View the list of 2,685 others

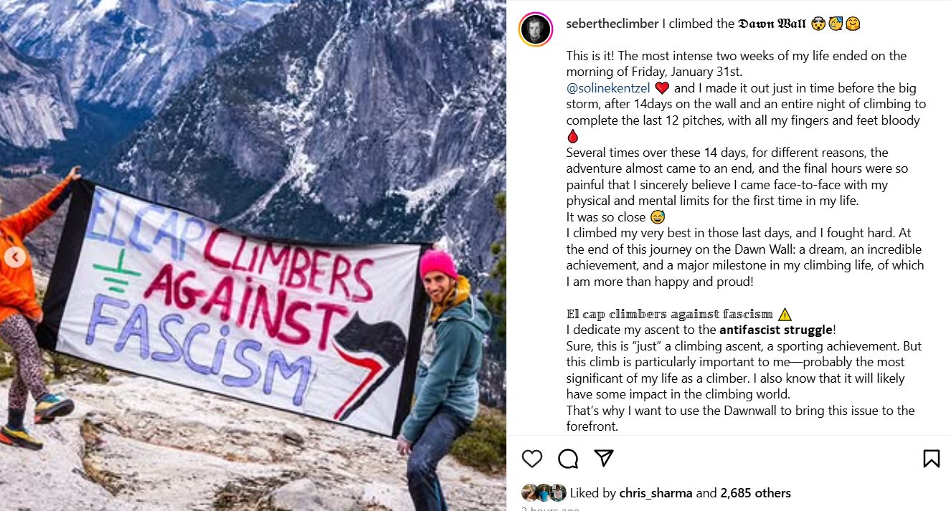coord(755,493)
